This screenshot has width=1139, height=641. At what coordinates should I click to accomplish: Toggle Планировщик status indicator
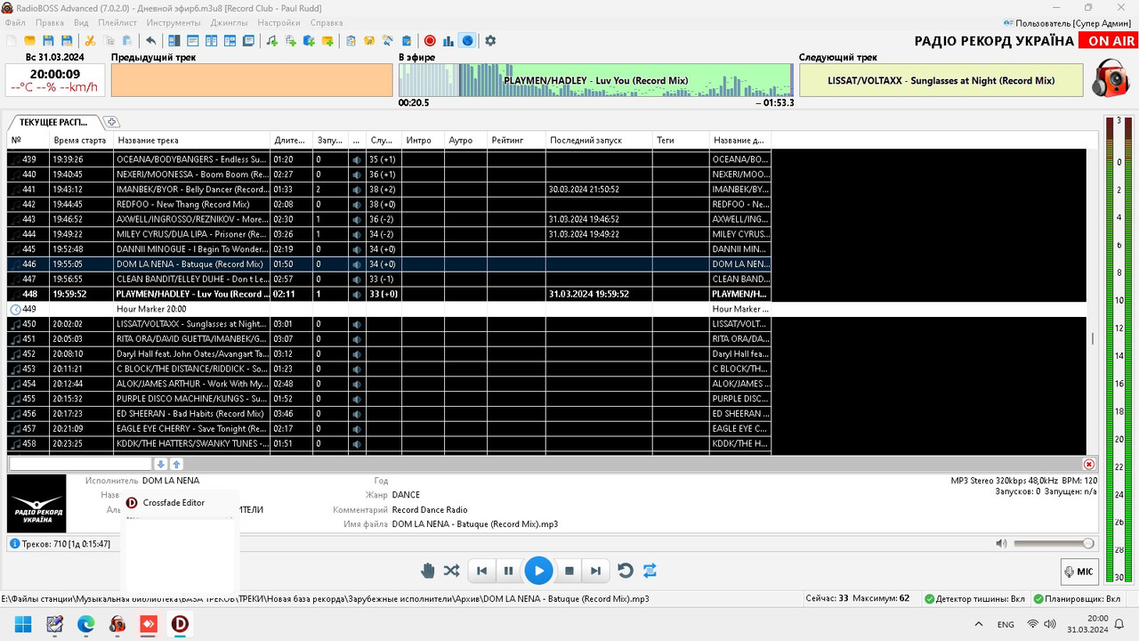click(x=1077, y=598)
